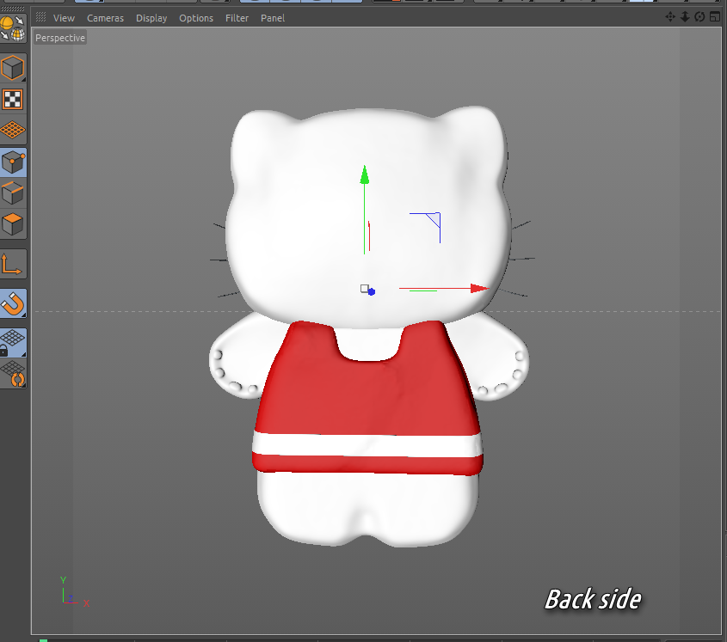The width and height of the screenshot is (727, 642).
Task: Click the viewport grip handle beside View
Action: point(40,17)
